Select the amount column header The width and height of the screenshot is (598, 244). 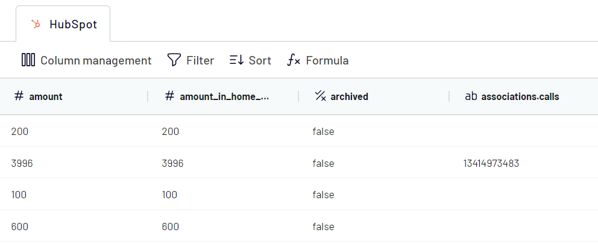[x=74, y=96]
